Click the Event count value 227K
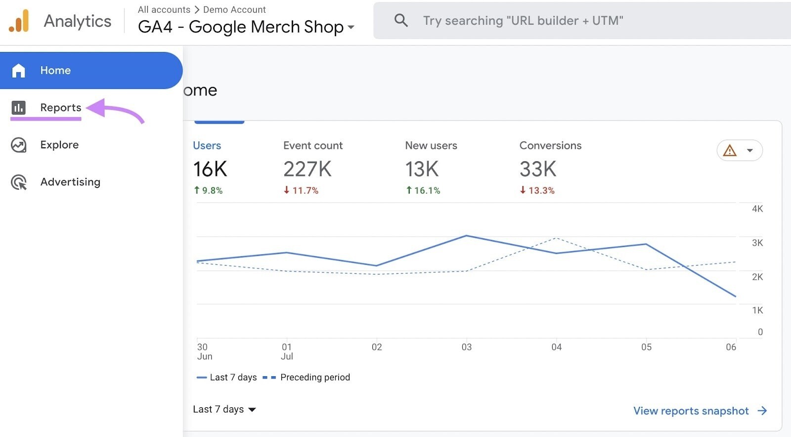 click(x=308, y=169)
